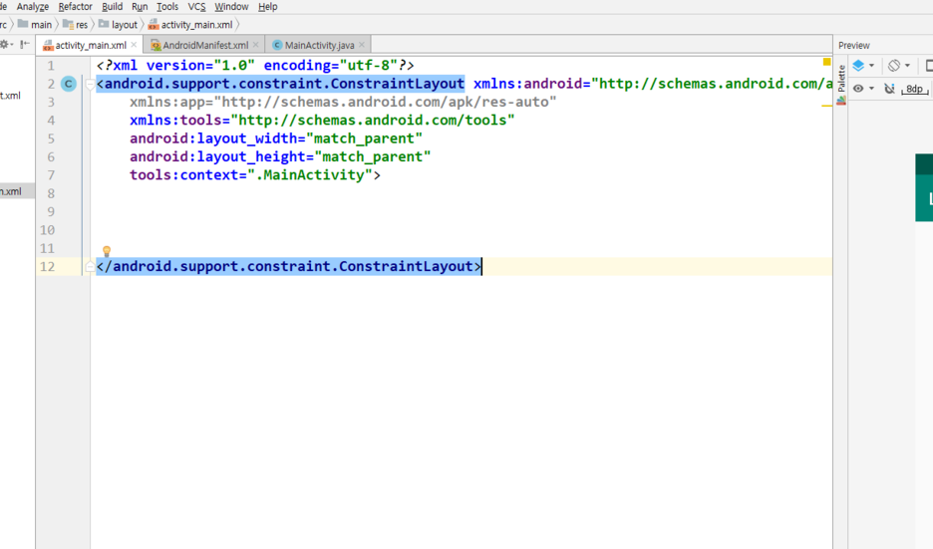Open the Build menu
Image resolution: width=933 pixels, height=549 pixels.
[x=112, y=7]
